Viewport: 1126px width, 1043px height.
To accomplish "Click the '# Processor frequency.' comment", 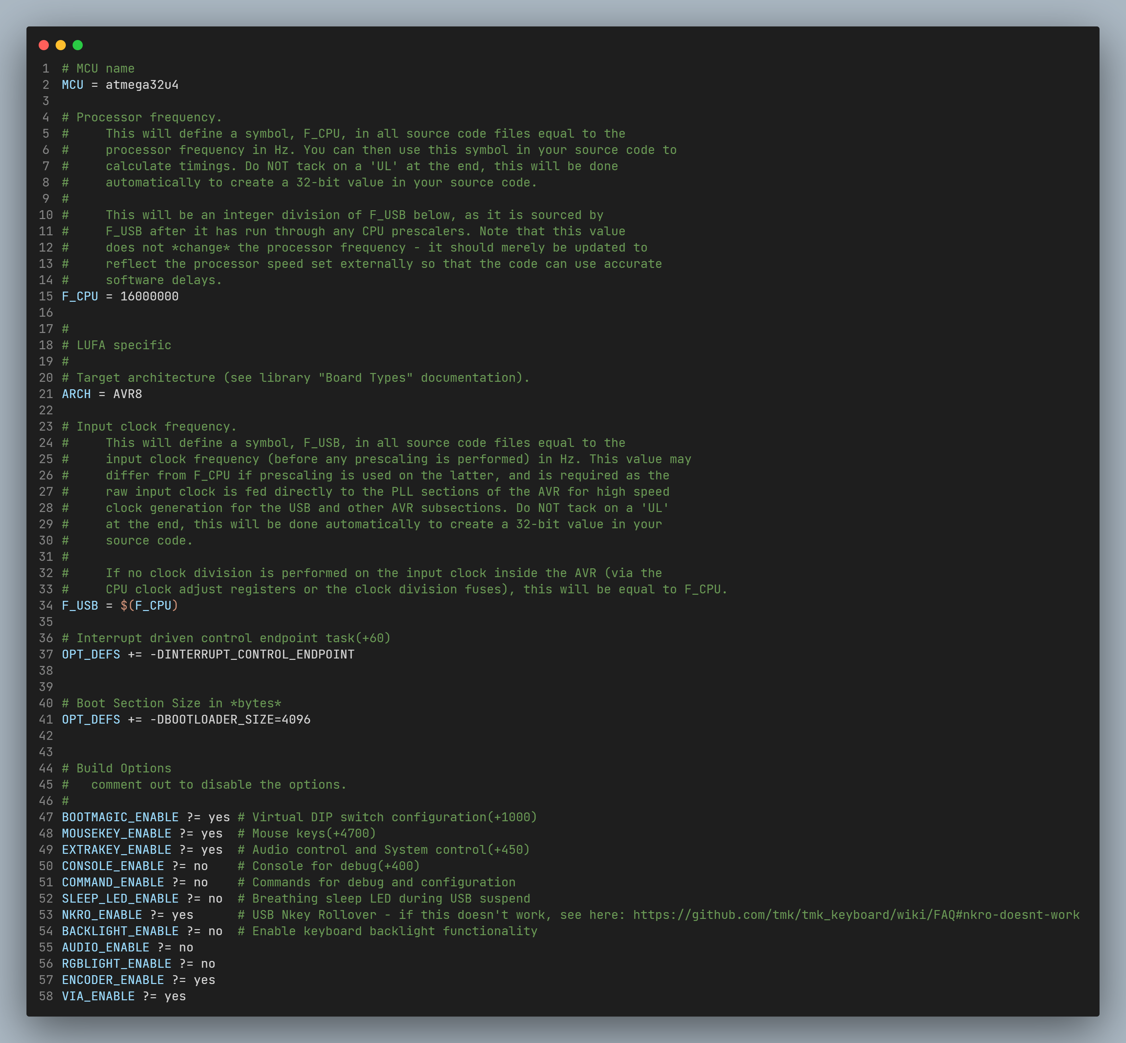I will (142, 117).
